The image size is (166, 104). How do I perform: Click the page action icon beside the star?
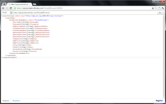click(x=153, y=8)
